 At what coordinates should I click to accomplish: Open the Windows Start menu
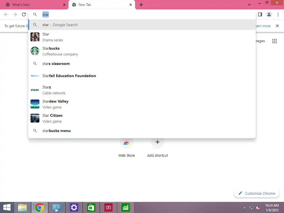coord(7,207)
